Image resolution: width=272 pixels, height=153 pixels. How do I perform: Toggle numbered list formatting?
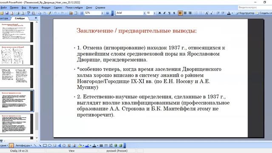(196, 13)
